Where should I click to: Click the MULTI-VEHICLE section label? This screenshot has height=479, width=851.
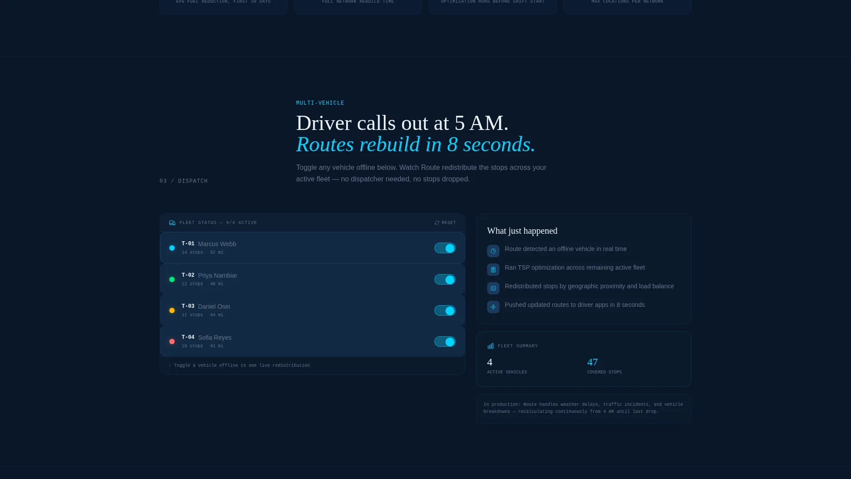tap(320, 103)
